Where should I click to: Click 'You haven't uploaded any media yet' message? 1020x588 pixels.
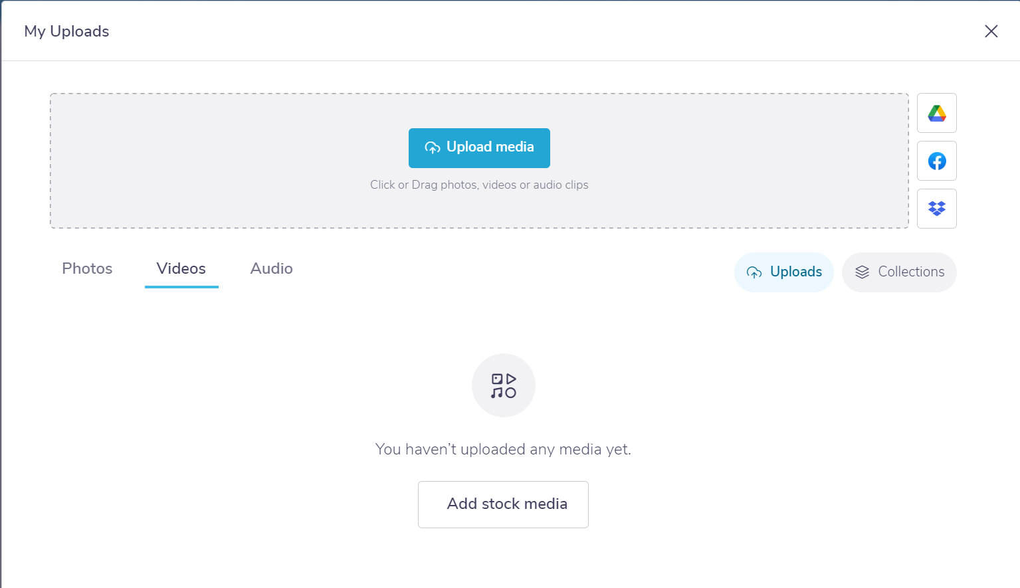pyautogui.click(x=503, y=449)
